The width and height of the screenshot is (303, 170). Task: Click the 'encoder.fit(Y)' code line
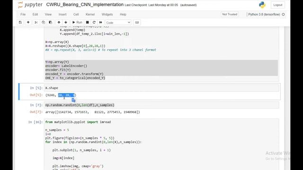click(58, 70)
